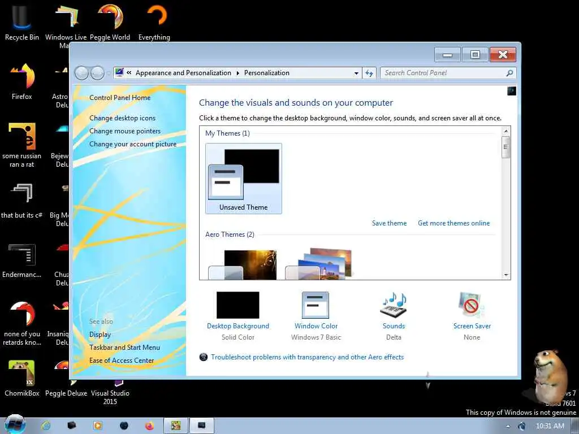Screen dimensions: 579x434
Task: Click the theme list scrollbar thumb
Action: coord(506,147)
